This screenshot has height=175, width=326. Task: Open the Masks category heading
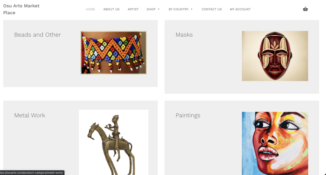184,34
